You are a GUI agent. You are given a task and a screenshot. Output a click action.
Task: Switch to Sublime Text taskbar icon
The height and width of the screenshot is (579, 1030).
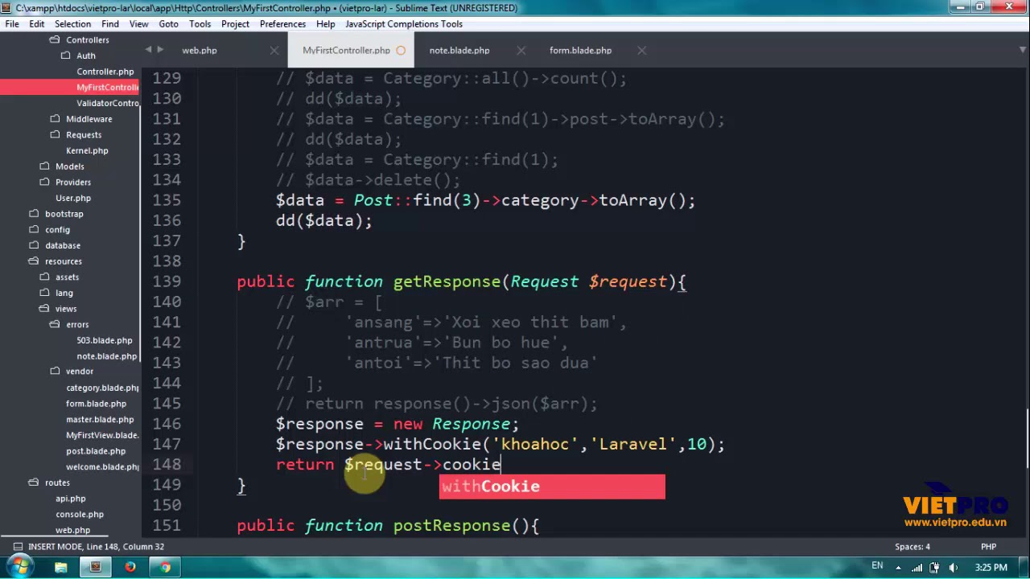coord(95,567)
